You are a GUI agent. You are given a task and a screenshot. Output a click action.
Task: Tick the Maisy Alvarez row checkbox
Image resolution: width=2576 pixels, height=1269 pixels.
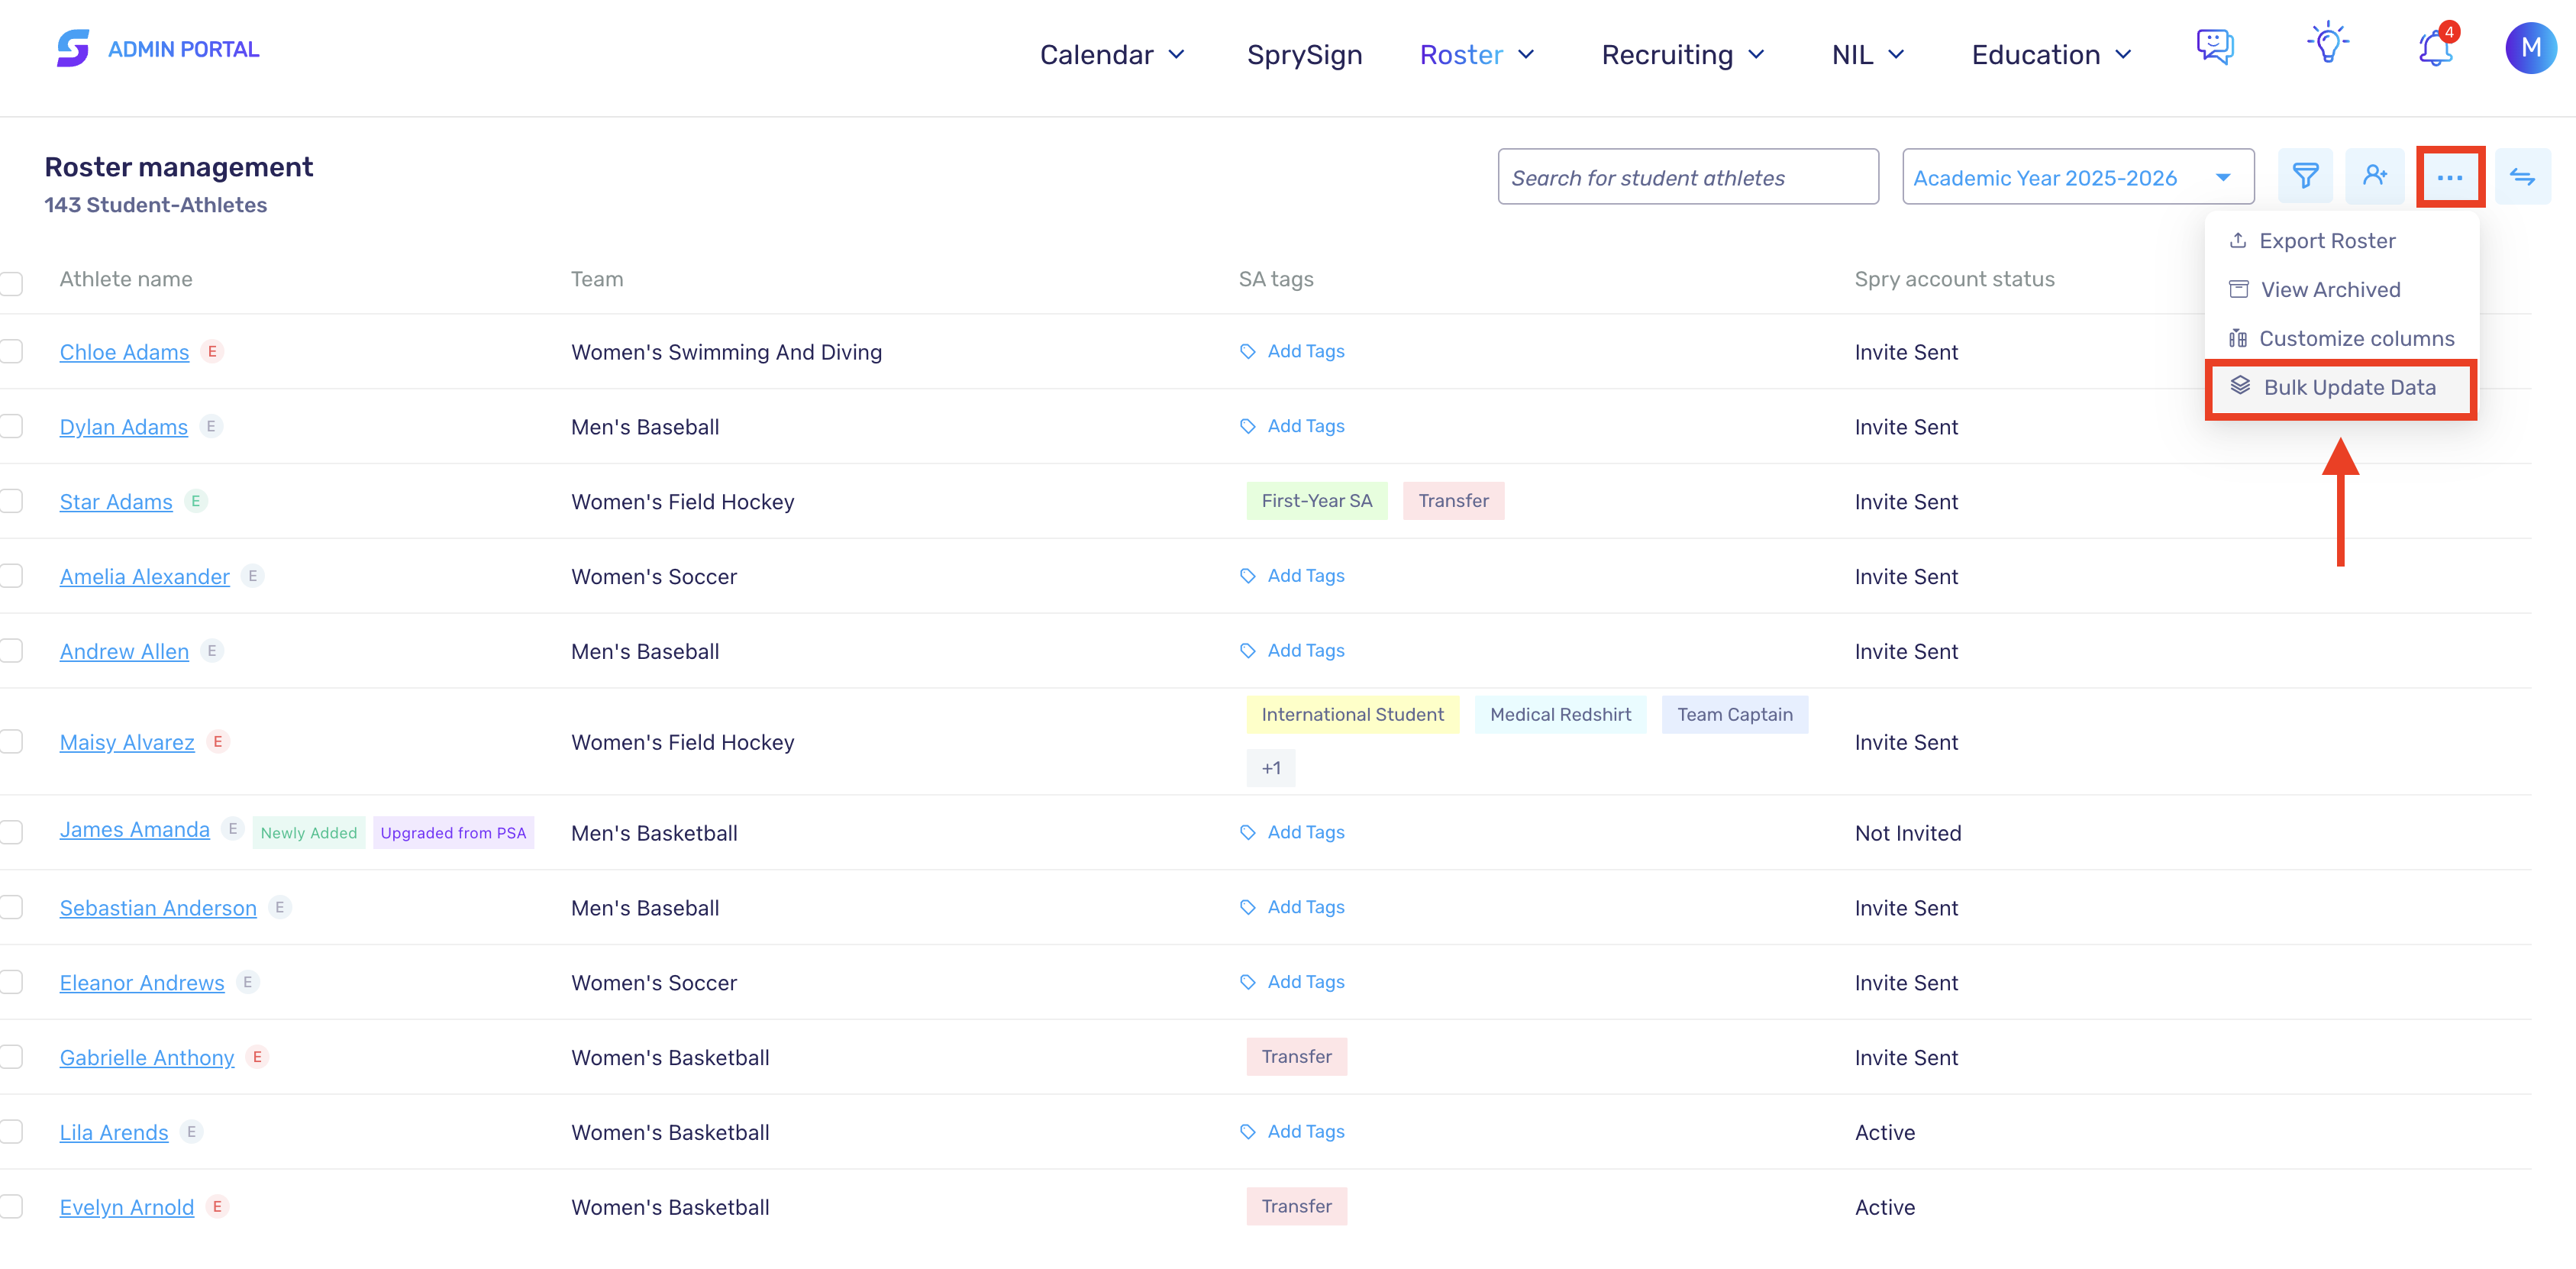pos(11,742)
